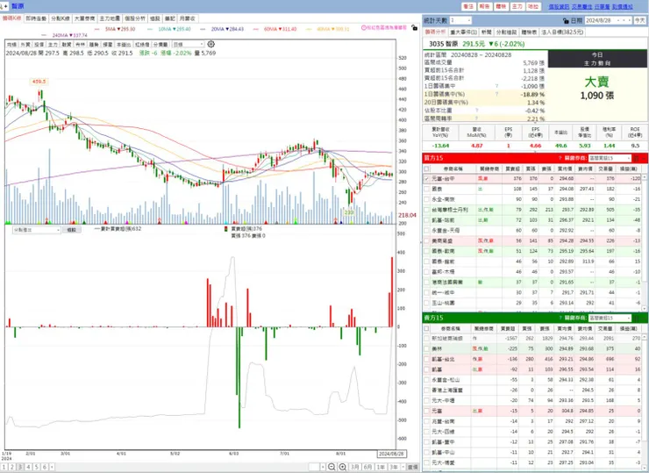Toggle the lock icon beside 日期
This screenshot has height=473, width=649.
[x=566, y=20]
